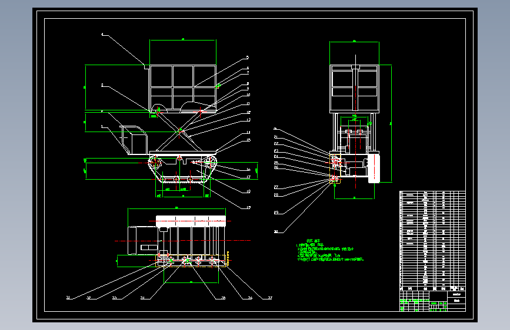
Task: Click callout number 34 label
Action: [x=142, y=298]
